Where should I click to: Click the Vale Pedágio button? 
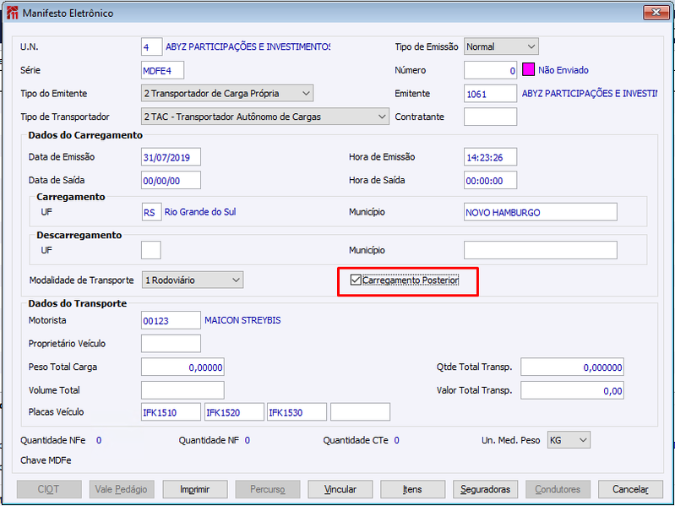(x=122, y=489)
